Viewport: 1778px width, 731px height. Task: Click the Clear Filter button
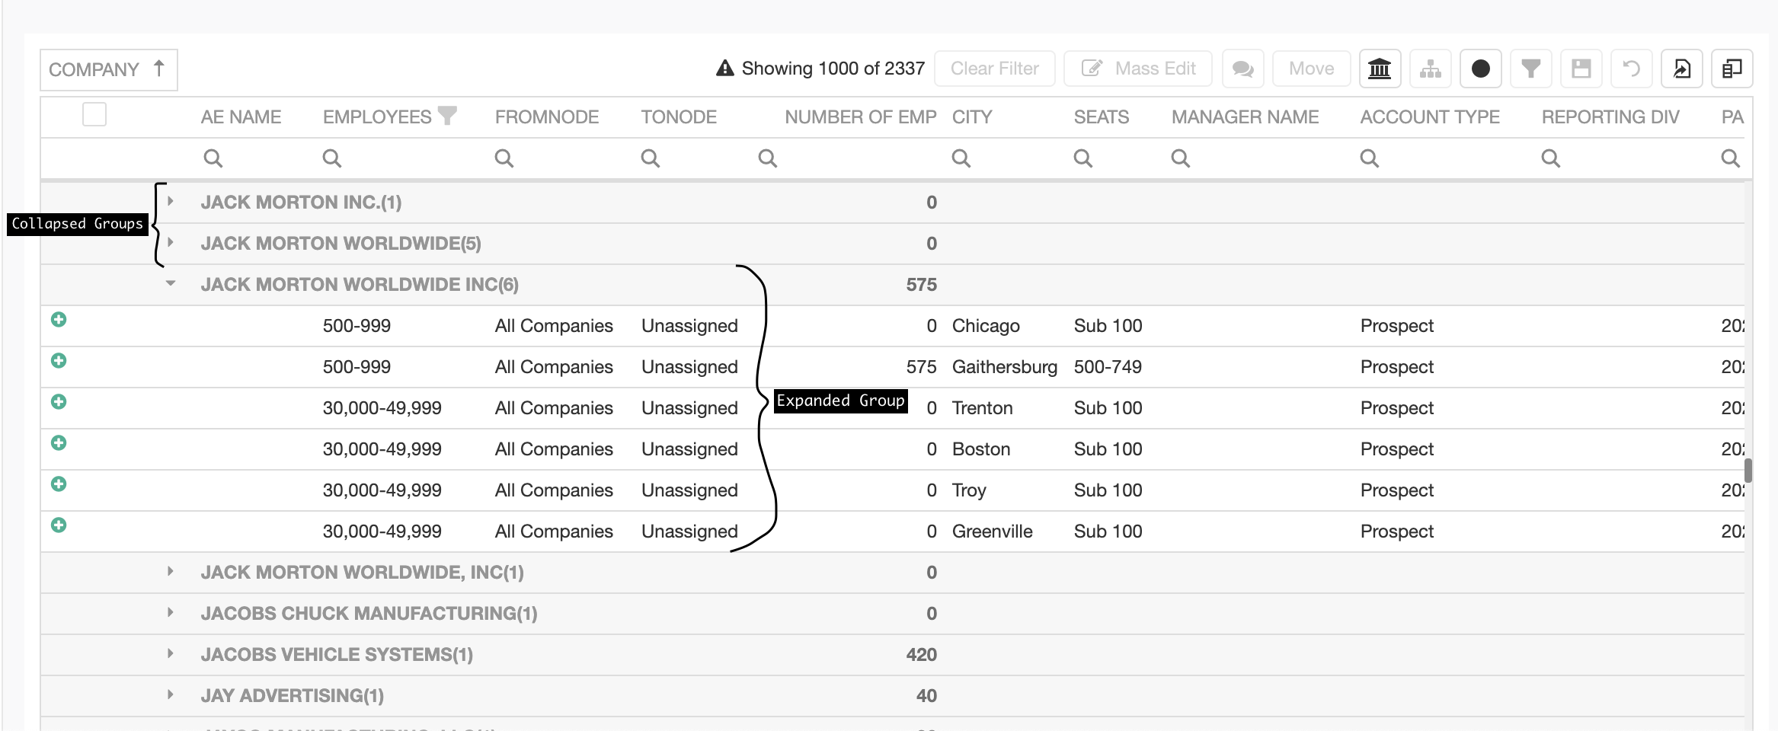click(995, 69)
